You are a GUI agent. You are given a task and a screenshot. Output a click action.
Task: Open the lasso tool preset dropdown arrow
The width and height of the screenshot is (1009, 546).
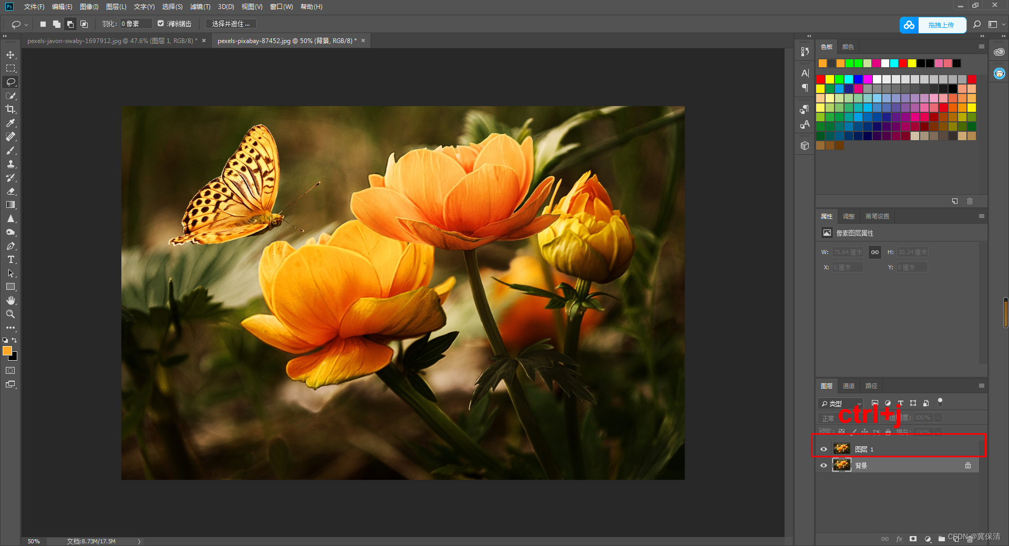pyautogui.click(x=26, y=25)
